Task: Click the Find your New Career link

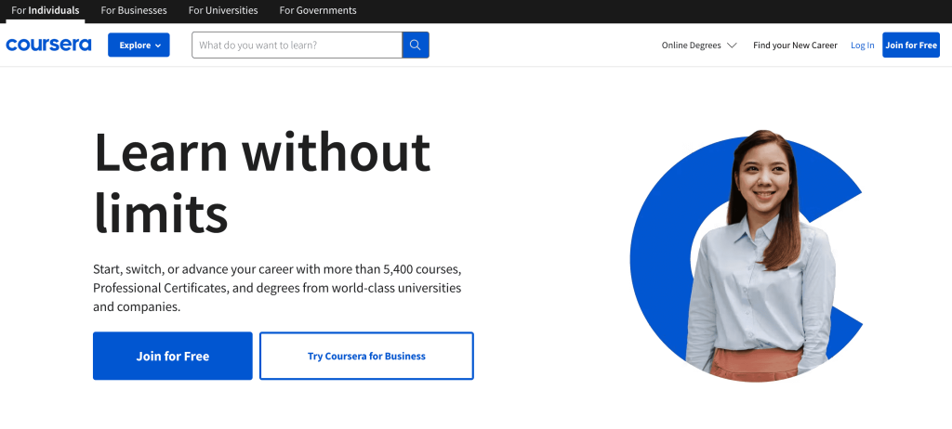Action: click(x=795, y=45)
